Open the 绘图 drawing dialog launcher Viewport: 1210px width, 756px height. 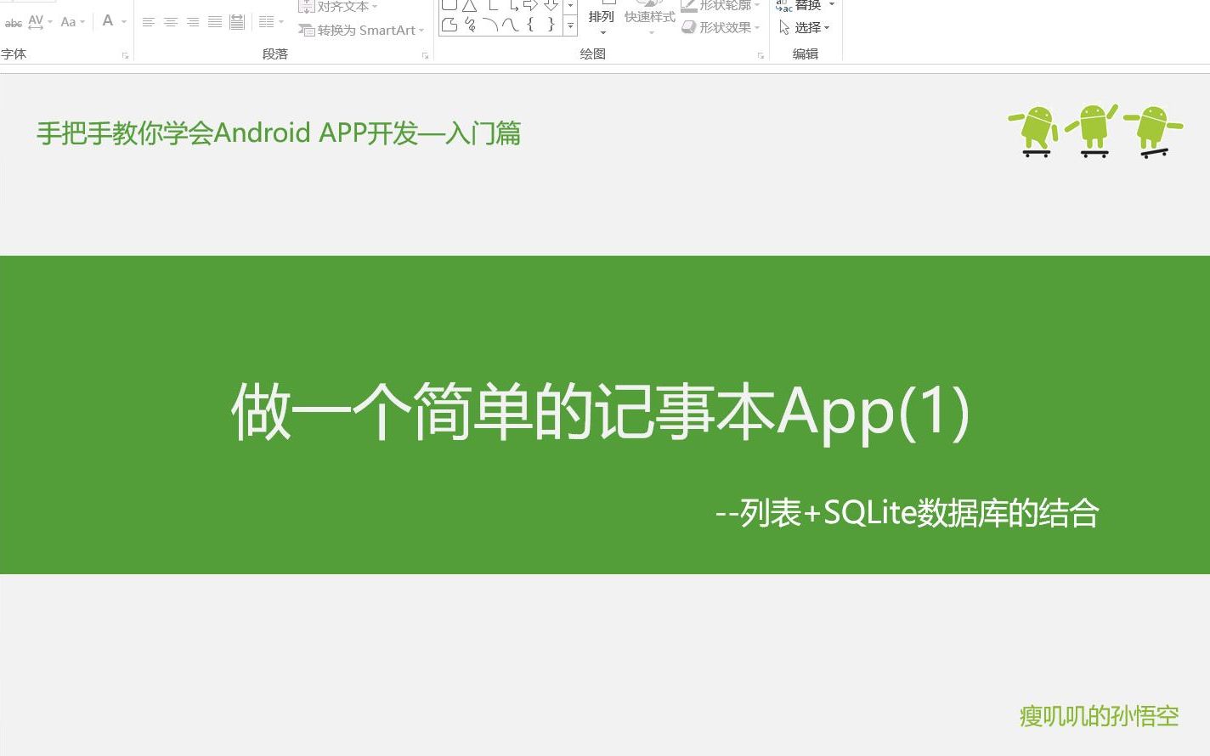(x=760, y=55)
